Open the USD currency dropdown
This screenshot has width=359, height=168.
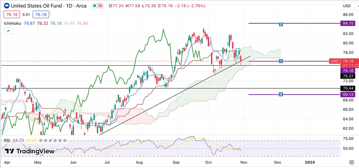coord(348,6)
